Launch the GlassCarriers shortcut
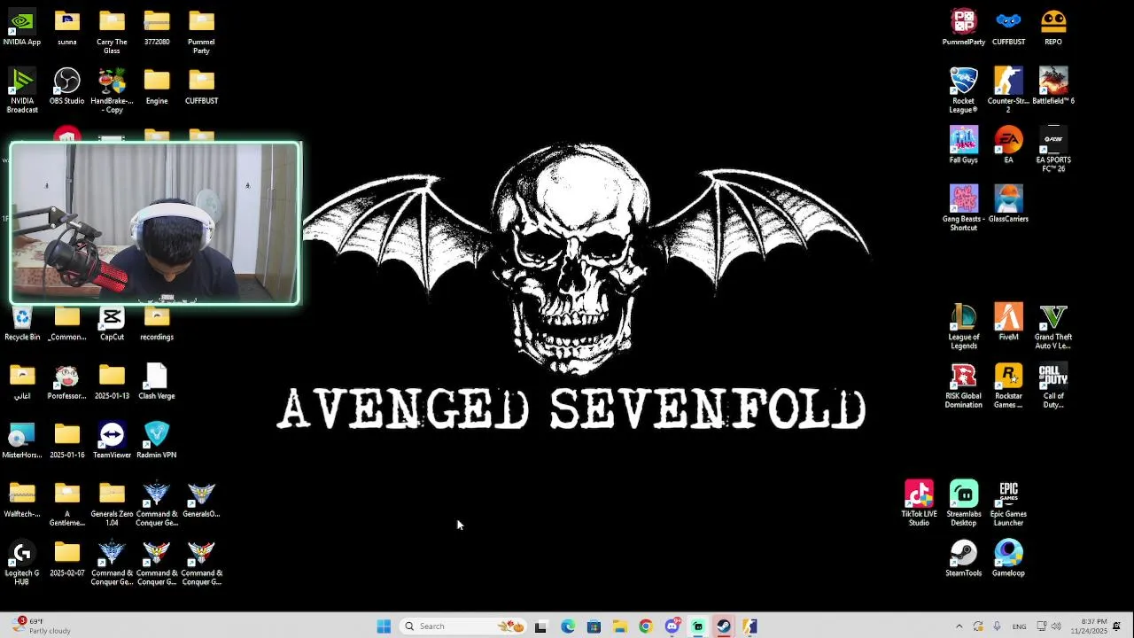 tap(1008, 205)
